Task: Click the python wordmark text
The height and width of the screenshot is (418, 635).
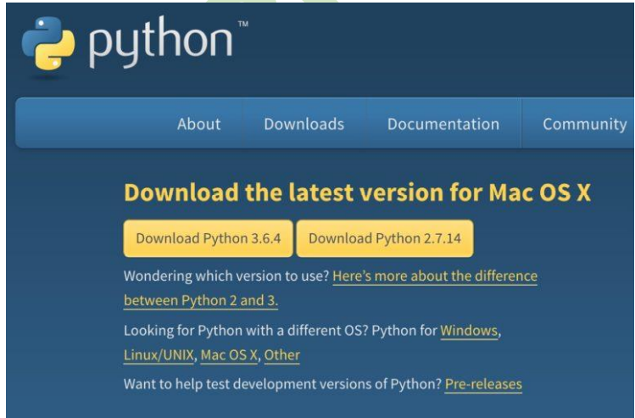Action: pyautogui.click(x=160, y=42)
